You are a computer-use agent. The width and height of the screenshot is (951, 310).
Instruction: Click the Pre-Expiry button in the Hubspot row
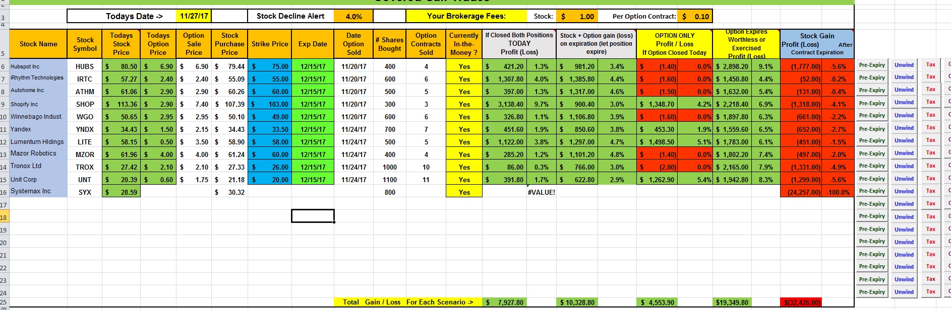(x=872, y=65)
